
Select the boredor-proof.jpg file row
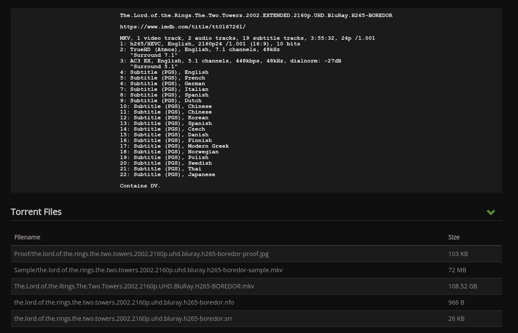(x=256, y=254)
